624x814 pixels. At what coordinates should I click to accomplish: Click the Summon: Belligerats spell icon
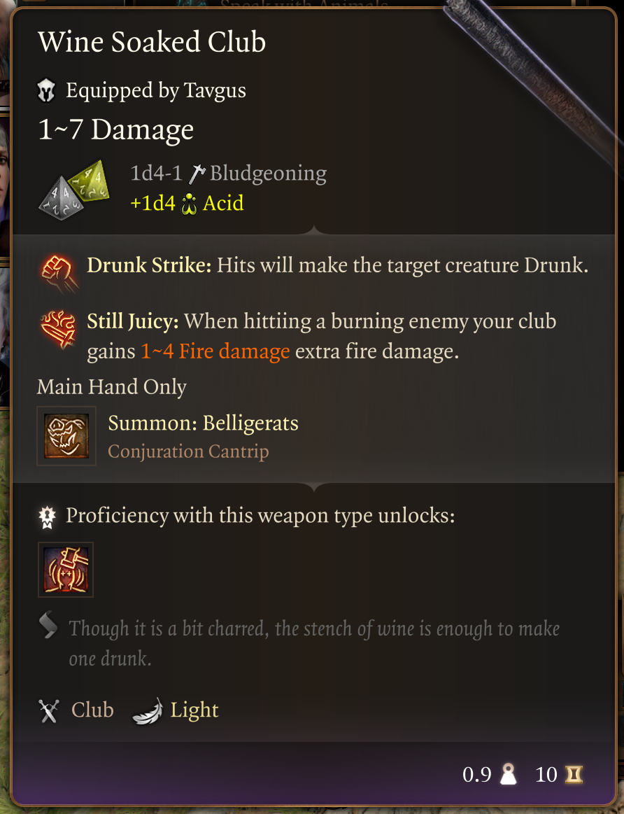[x=66, y=435]
